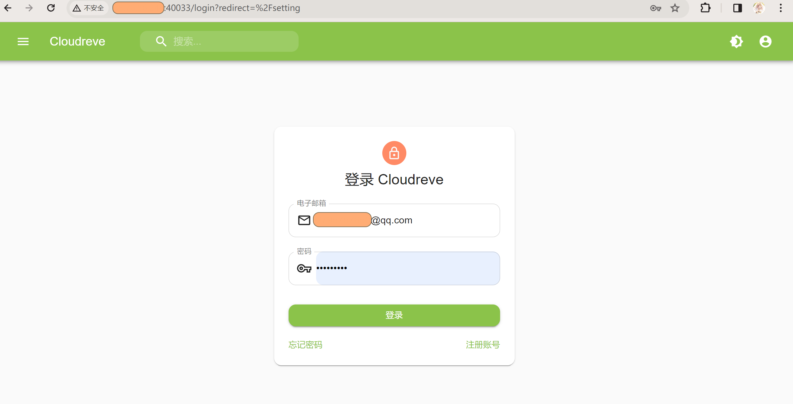
Task: Click the 登录 Cloudreve heading
Action: click(394, 180)
